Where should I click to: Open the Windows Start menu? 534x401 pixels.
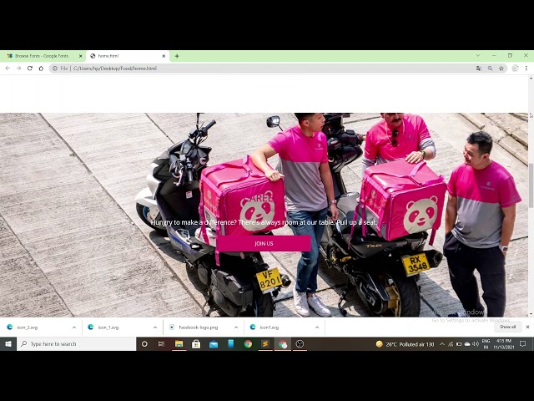pos(8,344)
